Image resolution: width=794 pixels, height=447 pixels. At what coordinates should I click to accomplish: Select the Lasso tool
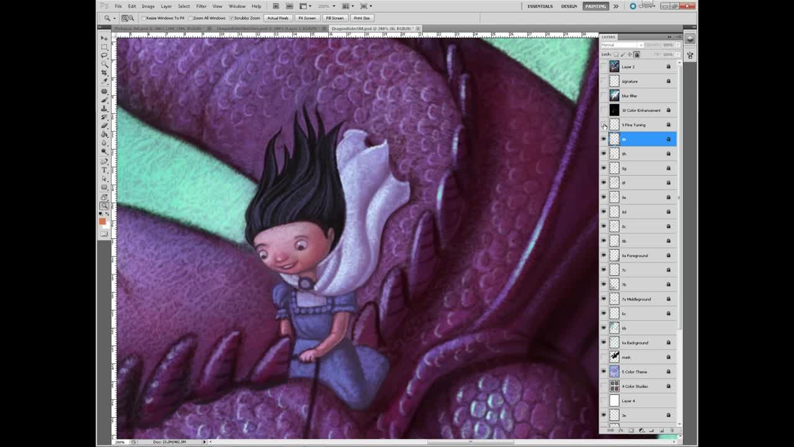pos(104,55)
